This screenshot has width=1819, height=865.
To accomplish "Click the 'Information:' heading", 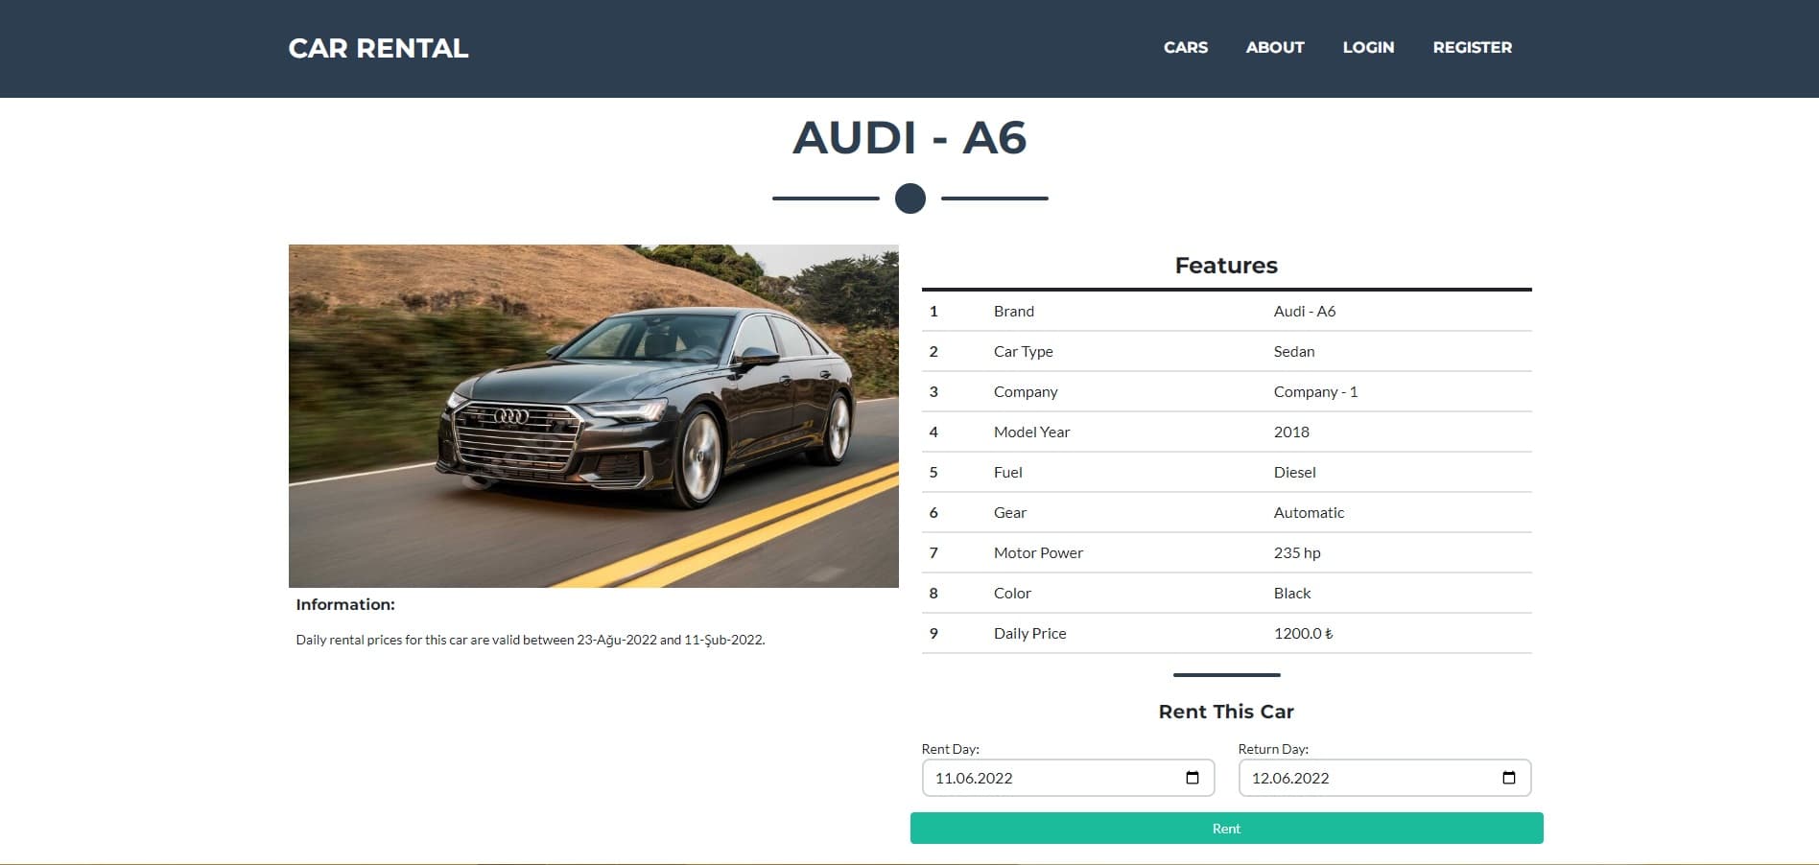I will click(345, 604).
